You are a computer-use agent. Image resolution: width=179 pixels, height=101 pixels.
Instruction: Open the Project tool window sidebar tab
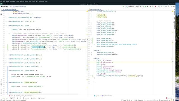[x=1, y=12]
